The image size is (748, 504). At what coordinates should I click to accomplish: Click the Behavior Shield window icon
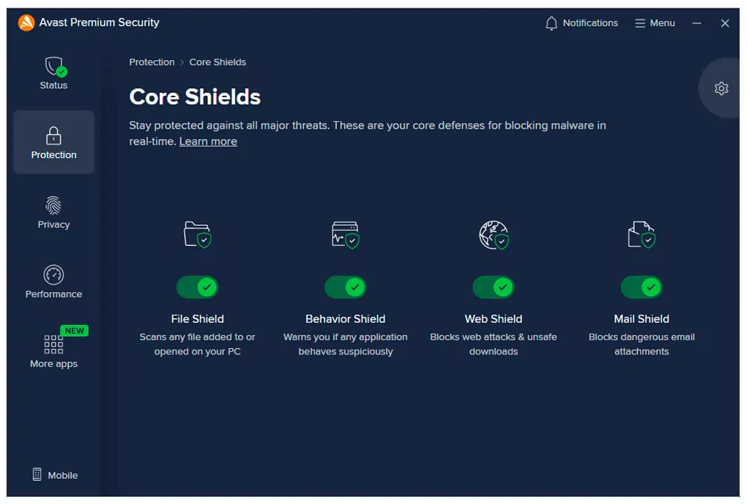tap(346, 234)
